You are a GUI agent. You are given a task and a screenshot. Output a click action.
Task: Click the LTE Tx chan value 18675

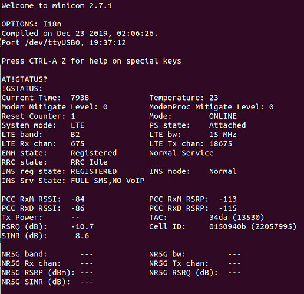pyautogui.click(x=220, y=144)
